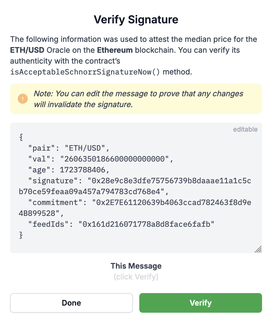Click the opening brace of the JSON message
The image size is (271, 323).
tap(21, 138)
